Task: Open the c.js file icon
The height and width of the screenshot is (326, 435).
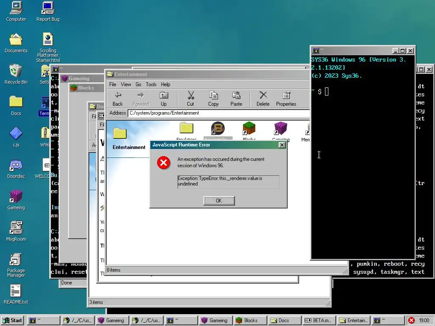Action: click(x=16, y=137)
